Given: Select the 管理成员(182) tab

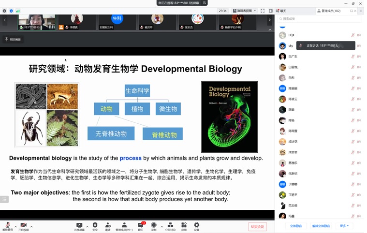Looking at the screenshot, I should tap(331, 11).
